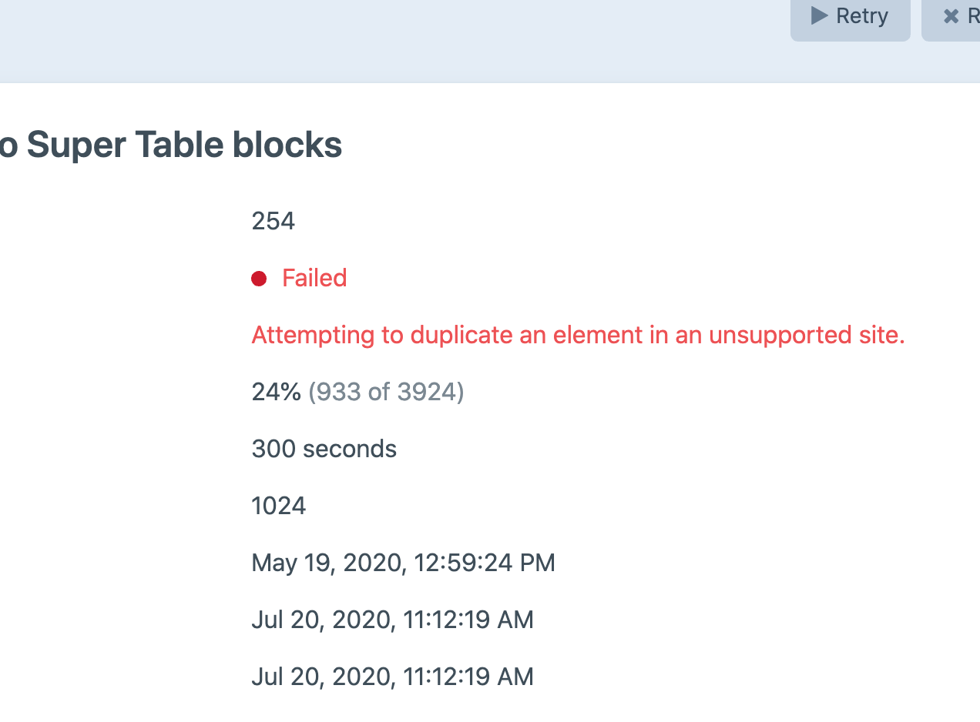
Task: Click the priority value 1024
Action: click(x=278, y=506)
